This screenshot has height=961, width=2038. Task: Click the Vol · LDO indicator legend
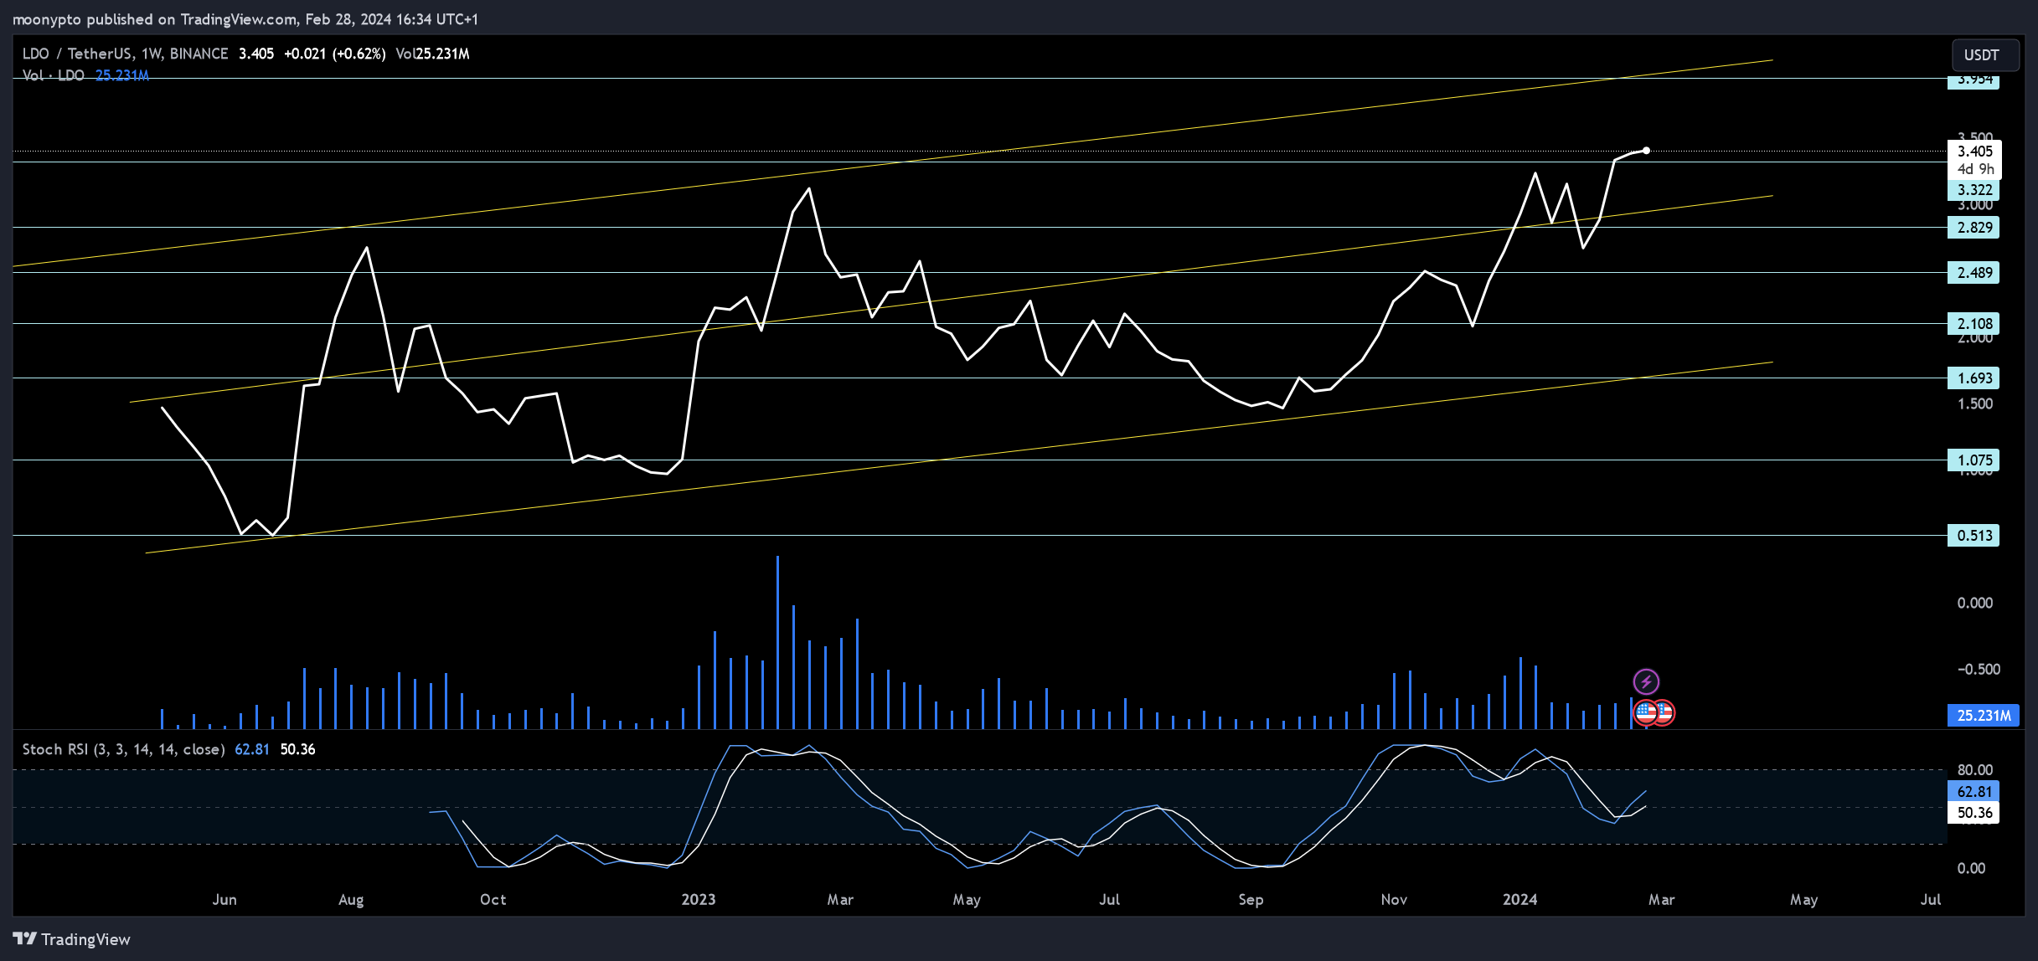click(54, 75)
